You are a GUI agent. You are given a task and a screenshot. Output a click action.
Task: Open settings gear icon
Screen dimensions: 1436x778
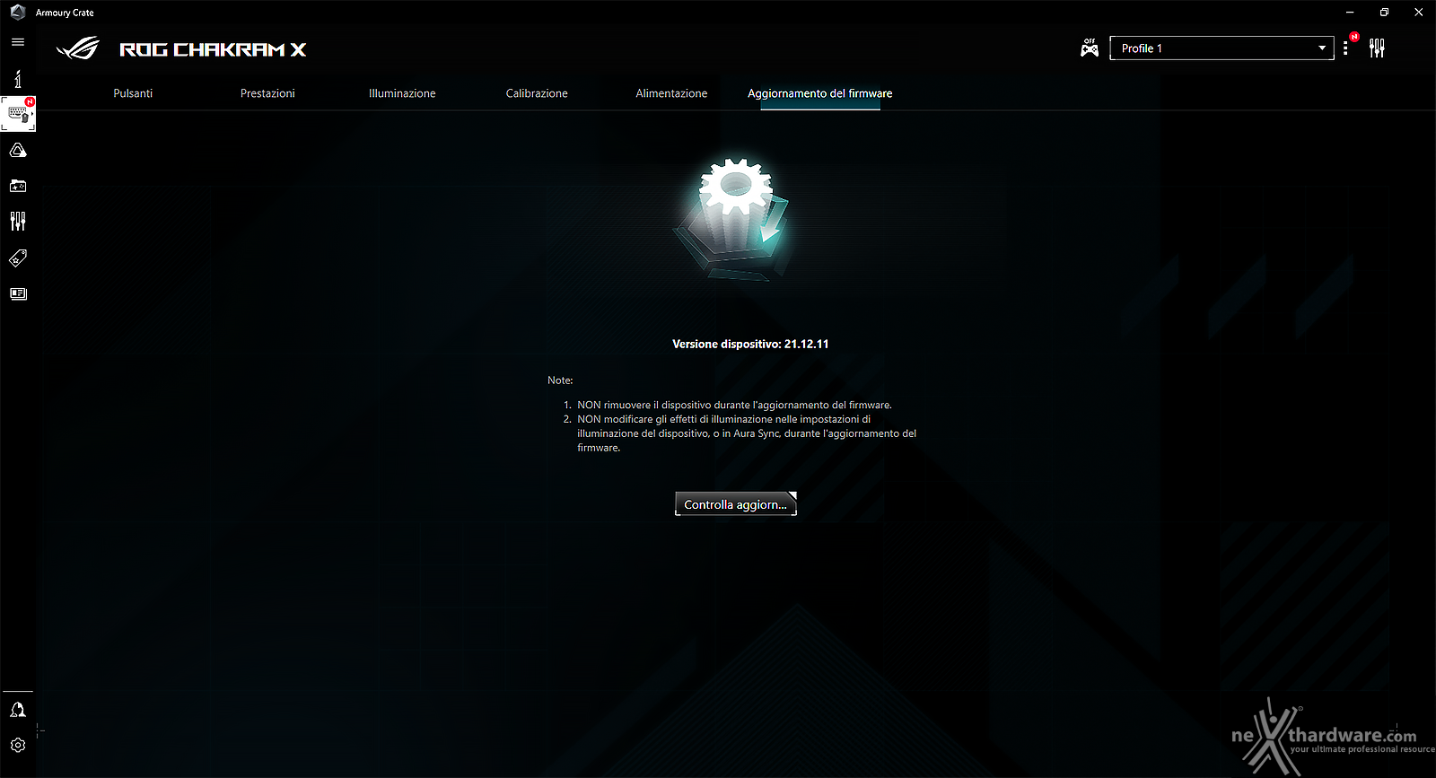[x=18, y=745]
